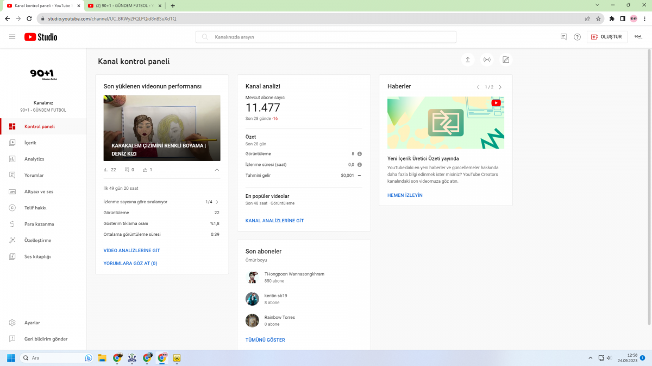The height and width of the screenshot is (366, 652).
Task: Click the browser back arrow
Action: click(x=7, y=18)
